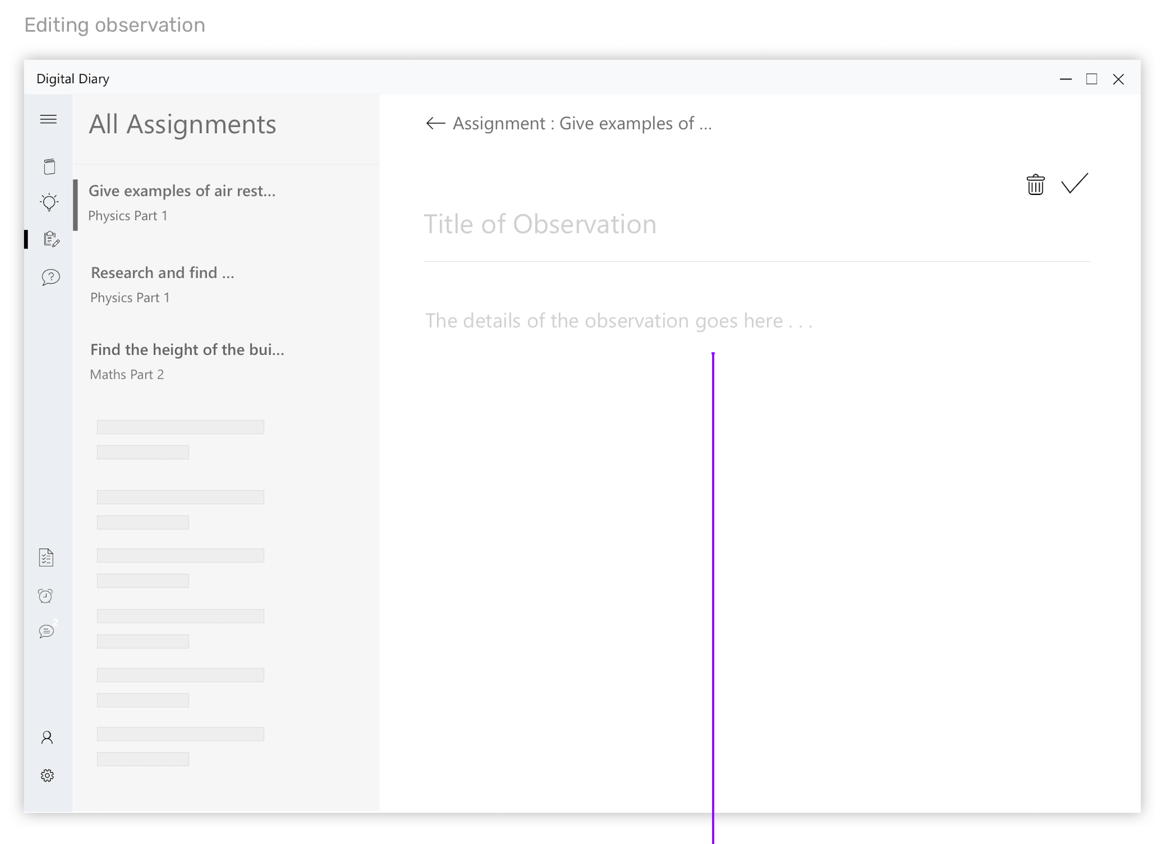Delete observation with trash icon
The height and width of the screenshot is (844, 1172).
[1035, 185]
